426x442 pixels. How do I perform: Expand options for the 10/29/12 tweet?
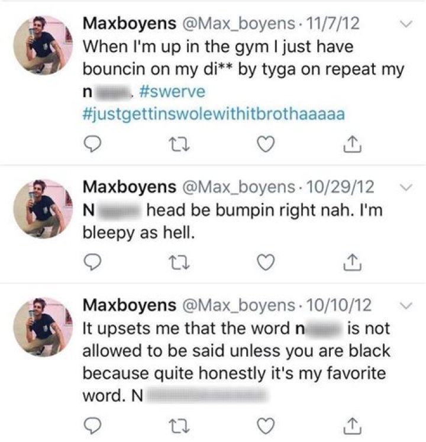[406, 188]
